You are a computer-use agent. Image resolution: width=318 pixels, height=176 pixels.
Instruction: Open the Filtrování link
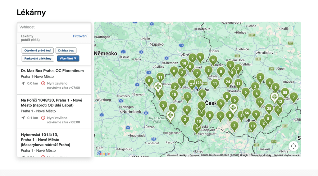(x=80, y=36)
